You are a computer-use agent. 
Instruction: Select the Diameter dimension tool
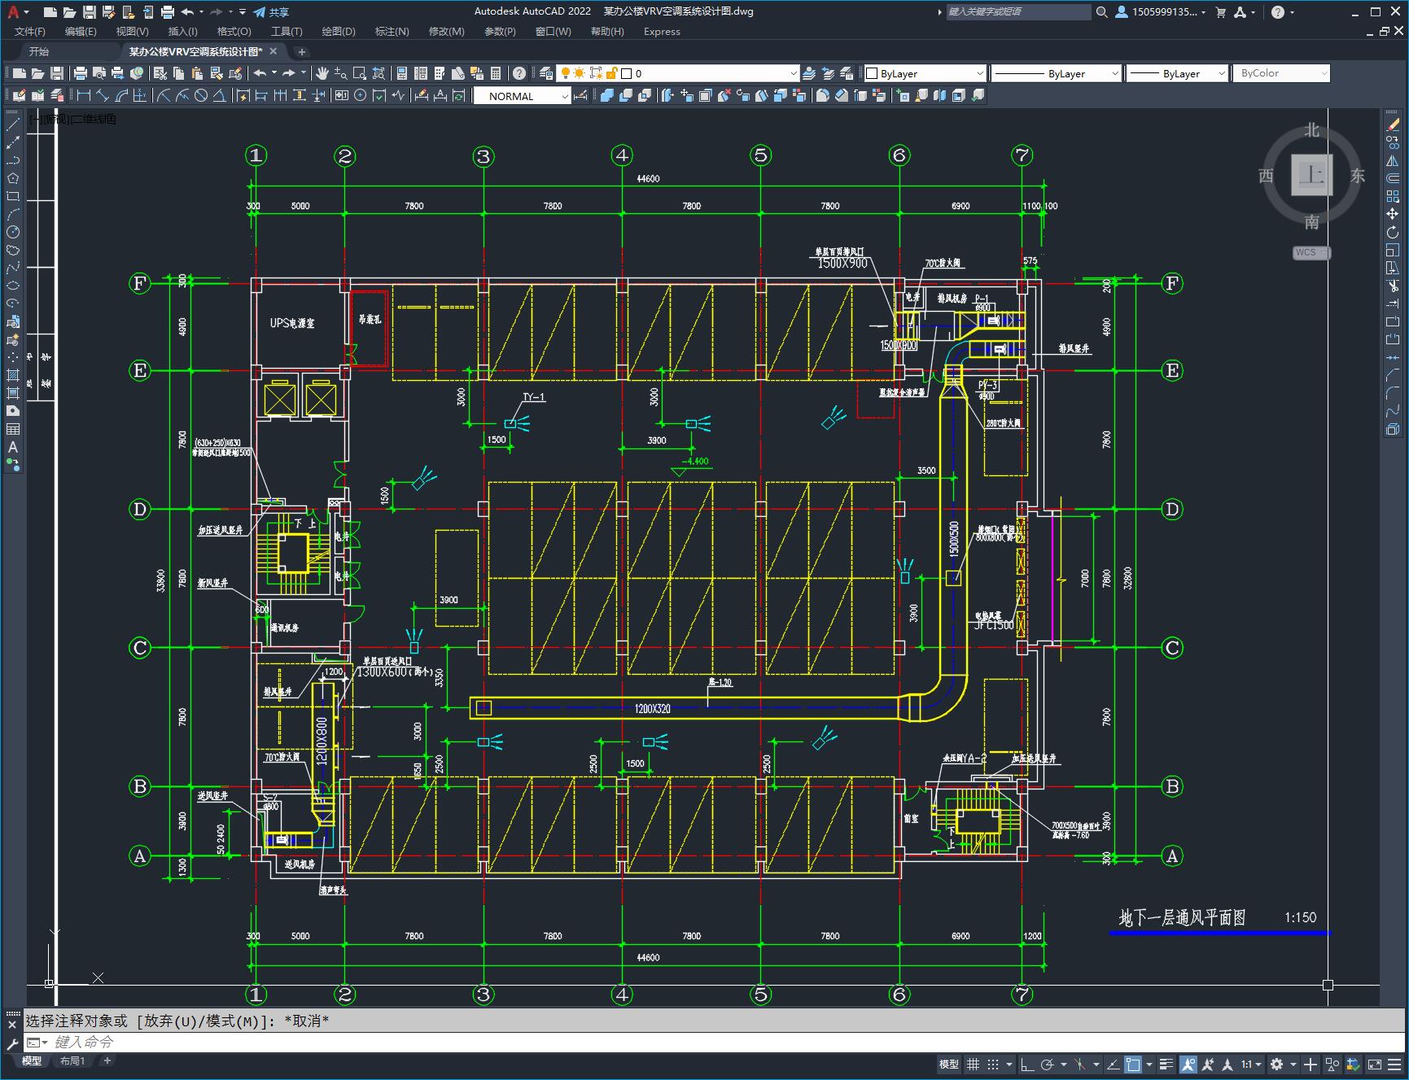201,96
